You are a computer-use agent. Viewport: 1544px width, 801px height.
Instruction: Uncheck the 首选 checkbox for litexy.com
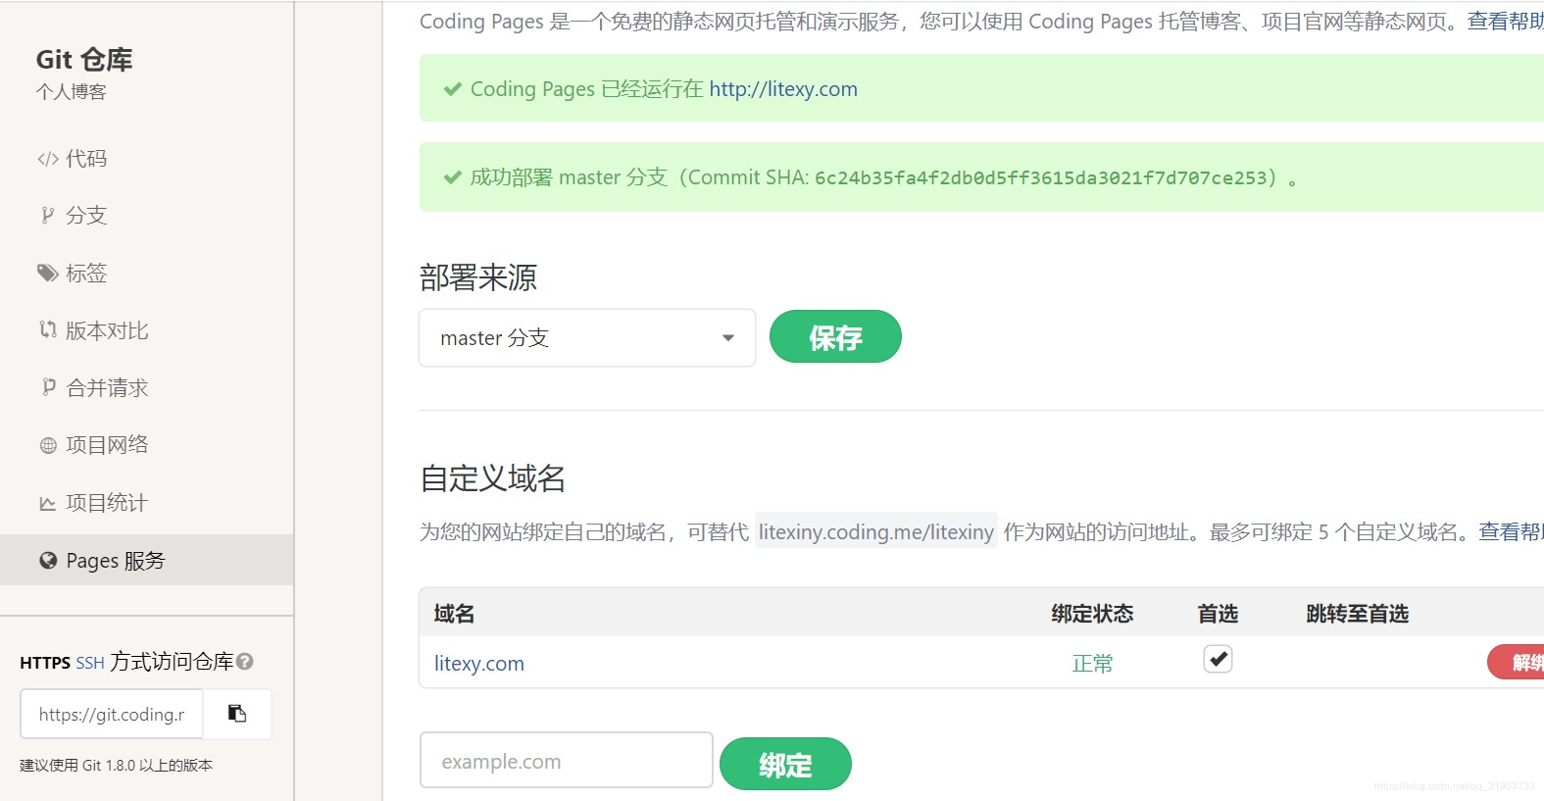click(x=1218, y=659)
